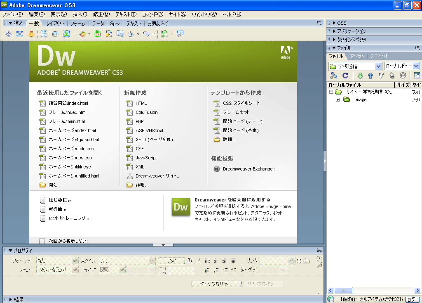Click Connect to remote host icon
This screenshot has height=303, width=422.
click(x=334, y=76)
